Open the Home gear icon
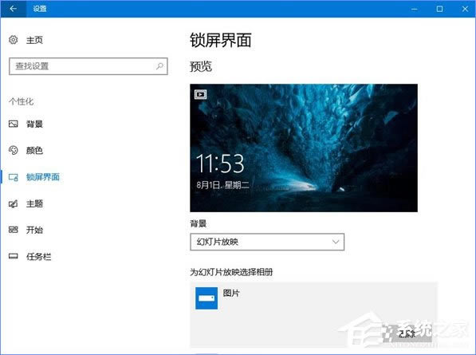476x355 pixels. [13, 39]
